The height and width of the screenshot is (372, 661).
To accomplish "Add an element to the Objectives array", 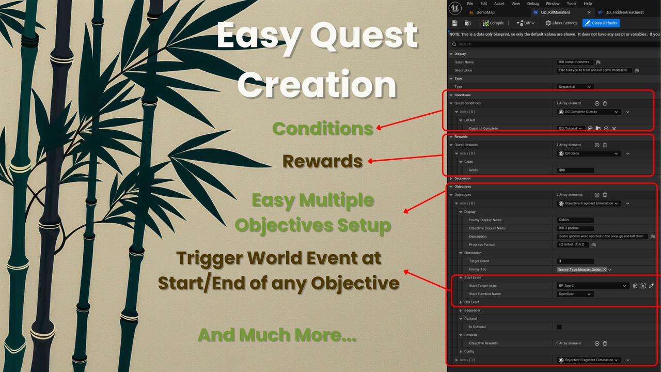I will tap(597, 195).
